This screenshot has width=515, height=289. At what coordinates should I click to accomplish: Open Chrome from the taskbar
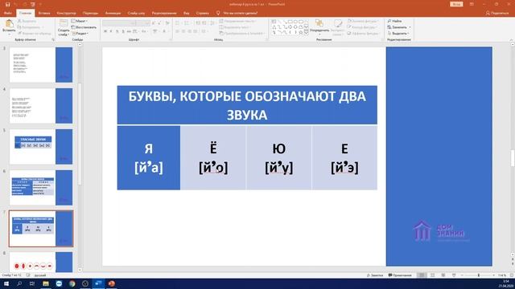[x=72, y=283]
